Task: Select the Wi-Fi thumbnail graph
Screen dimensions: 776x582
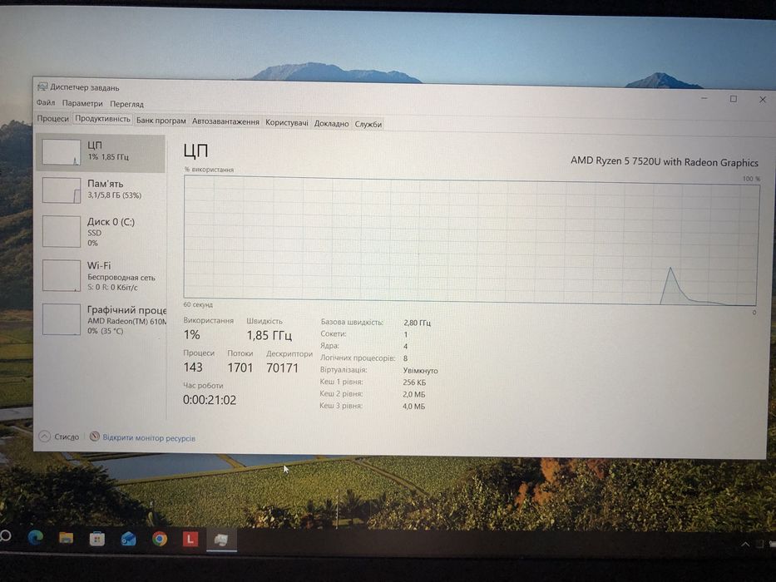Action: point(62,276)
